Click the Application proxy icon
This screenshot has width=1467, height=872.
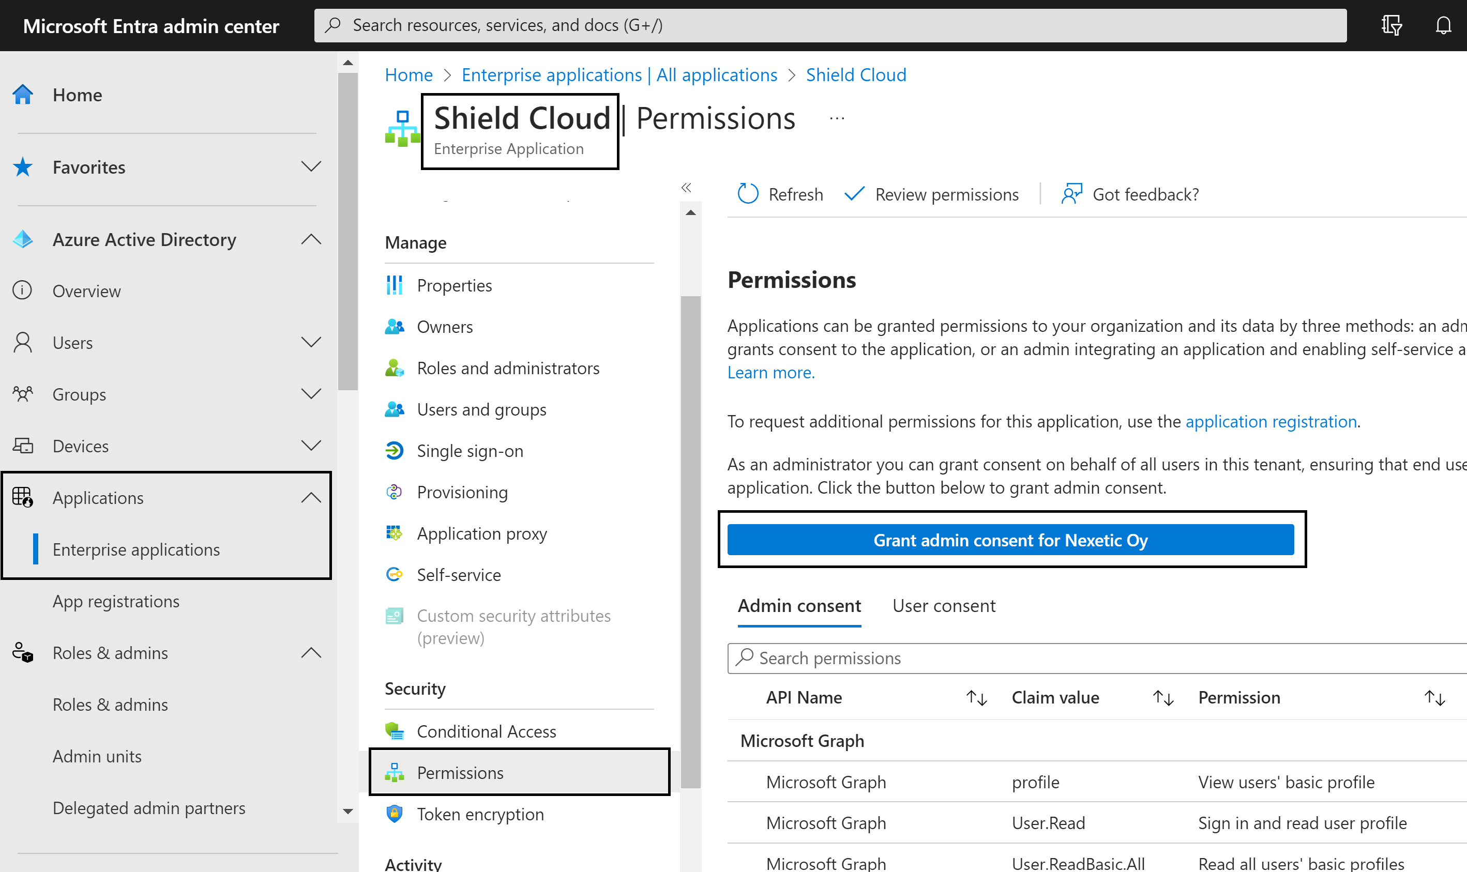pyautogui.click(x=395, y=533)
